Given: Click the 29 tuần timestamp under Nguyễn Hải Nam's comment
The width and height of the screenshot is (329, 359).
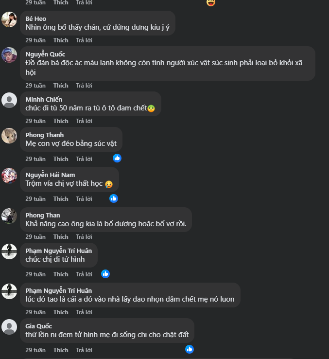Looking at the screenshot, I should pyautogui.click(x=35, y=198).
